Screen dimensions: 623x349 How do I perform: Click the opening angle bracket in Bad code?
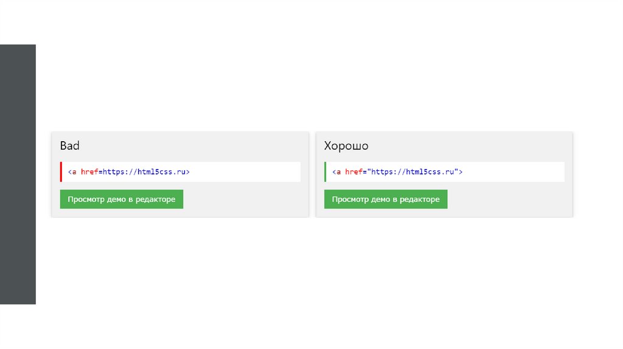tap(69, 172)
